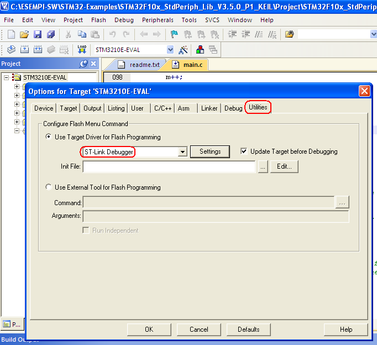Click the Build target icon
This screenshot has width=377, height=345.
(24, 50)
